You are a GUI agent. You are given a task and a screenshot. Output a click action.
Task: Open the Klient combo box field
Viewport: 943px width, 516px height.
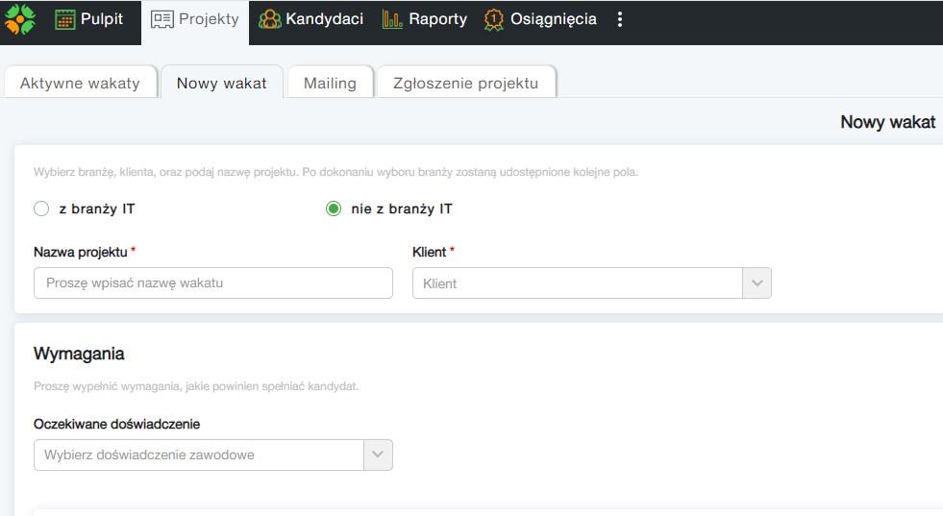coord(577,283)
